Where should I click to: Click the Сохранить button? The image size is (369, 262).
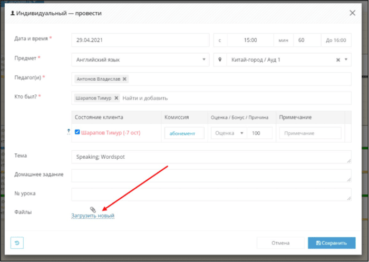pos(332,243)
